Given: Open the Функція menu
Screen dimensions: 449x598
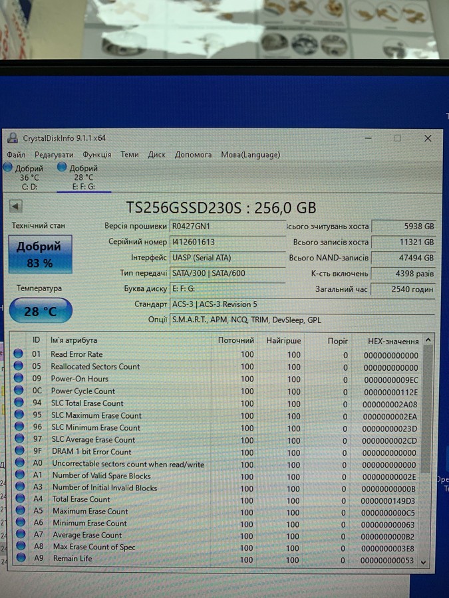Looking at the screenshot, I should 97,155.
